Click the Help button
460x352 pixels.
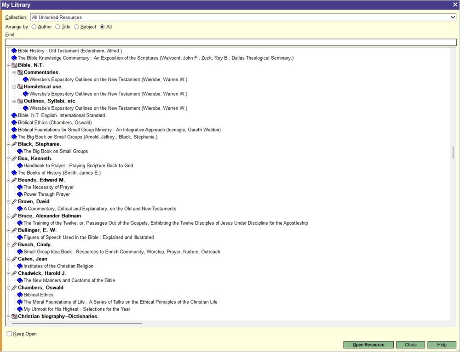click(442, 345)
